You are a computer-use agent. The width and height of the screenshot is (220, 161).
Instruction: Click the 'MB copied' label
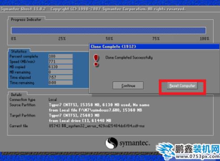point(17,67)
